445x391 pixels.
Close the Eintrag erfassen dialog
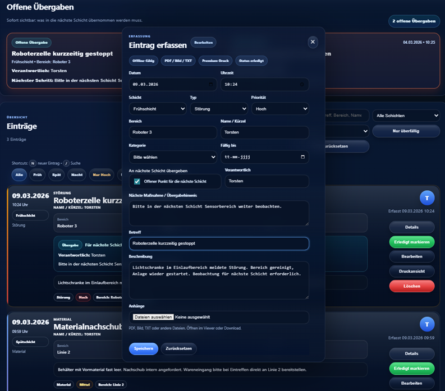point(313,42)
